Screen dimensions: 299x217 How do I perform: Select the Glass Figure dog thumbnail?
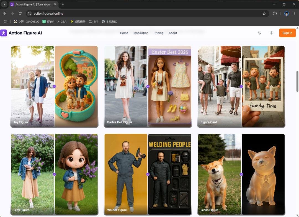point(219,174)
